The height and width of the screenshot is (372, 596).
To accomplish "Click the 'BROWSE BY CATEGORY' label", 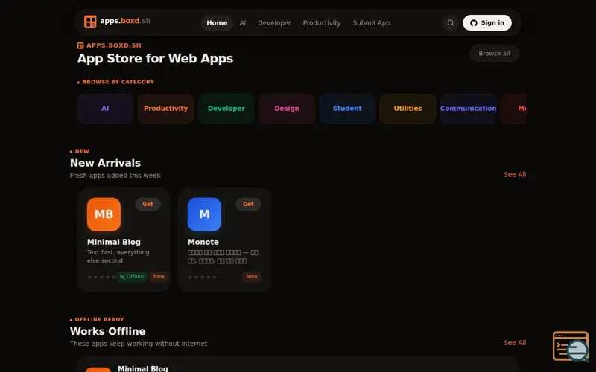I will [x=118, y=82].
